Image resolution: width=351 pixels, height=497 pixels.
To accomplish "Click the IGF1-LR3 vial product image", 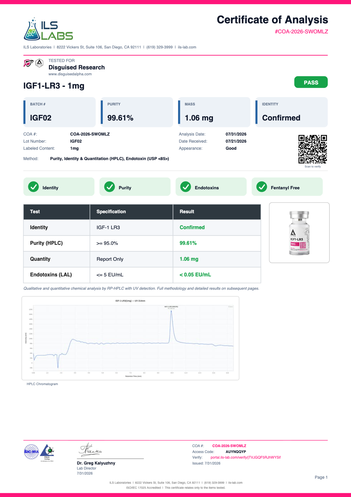I will click(x=299, y=233).
